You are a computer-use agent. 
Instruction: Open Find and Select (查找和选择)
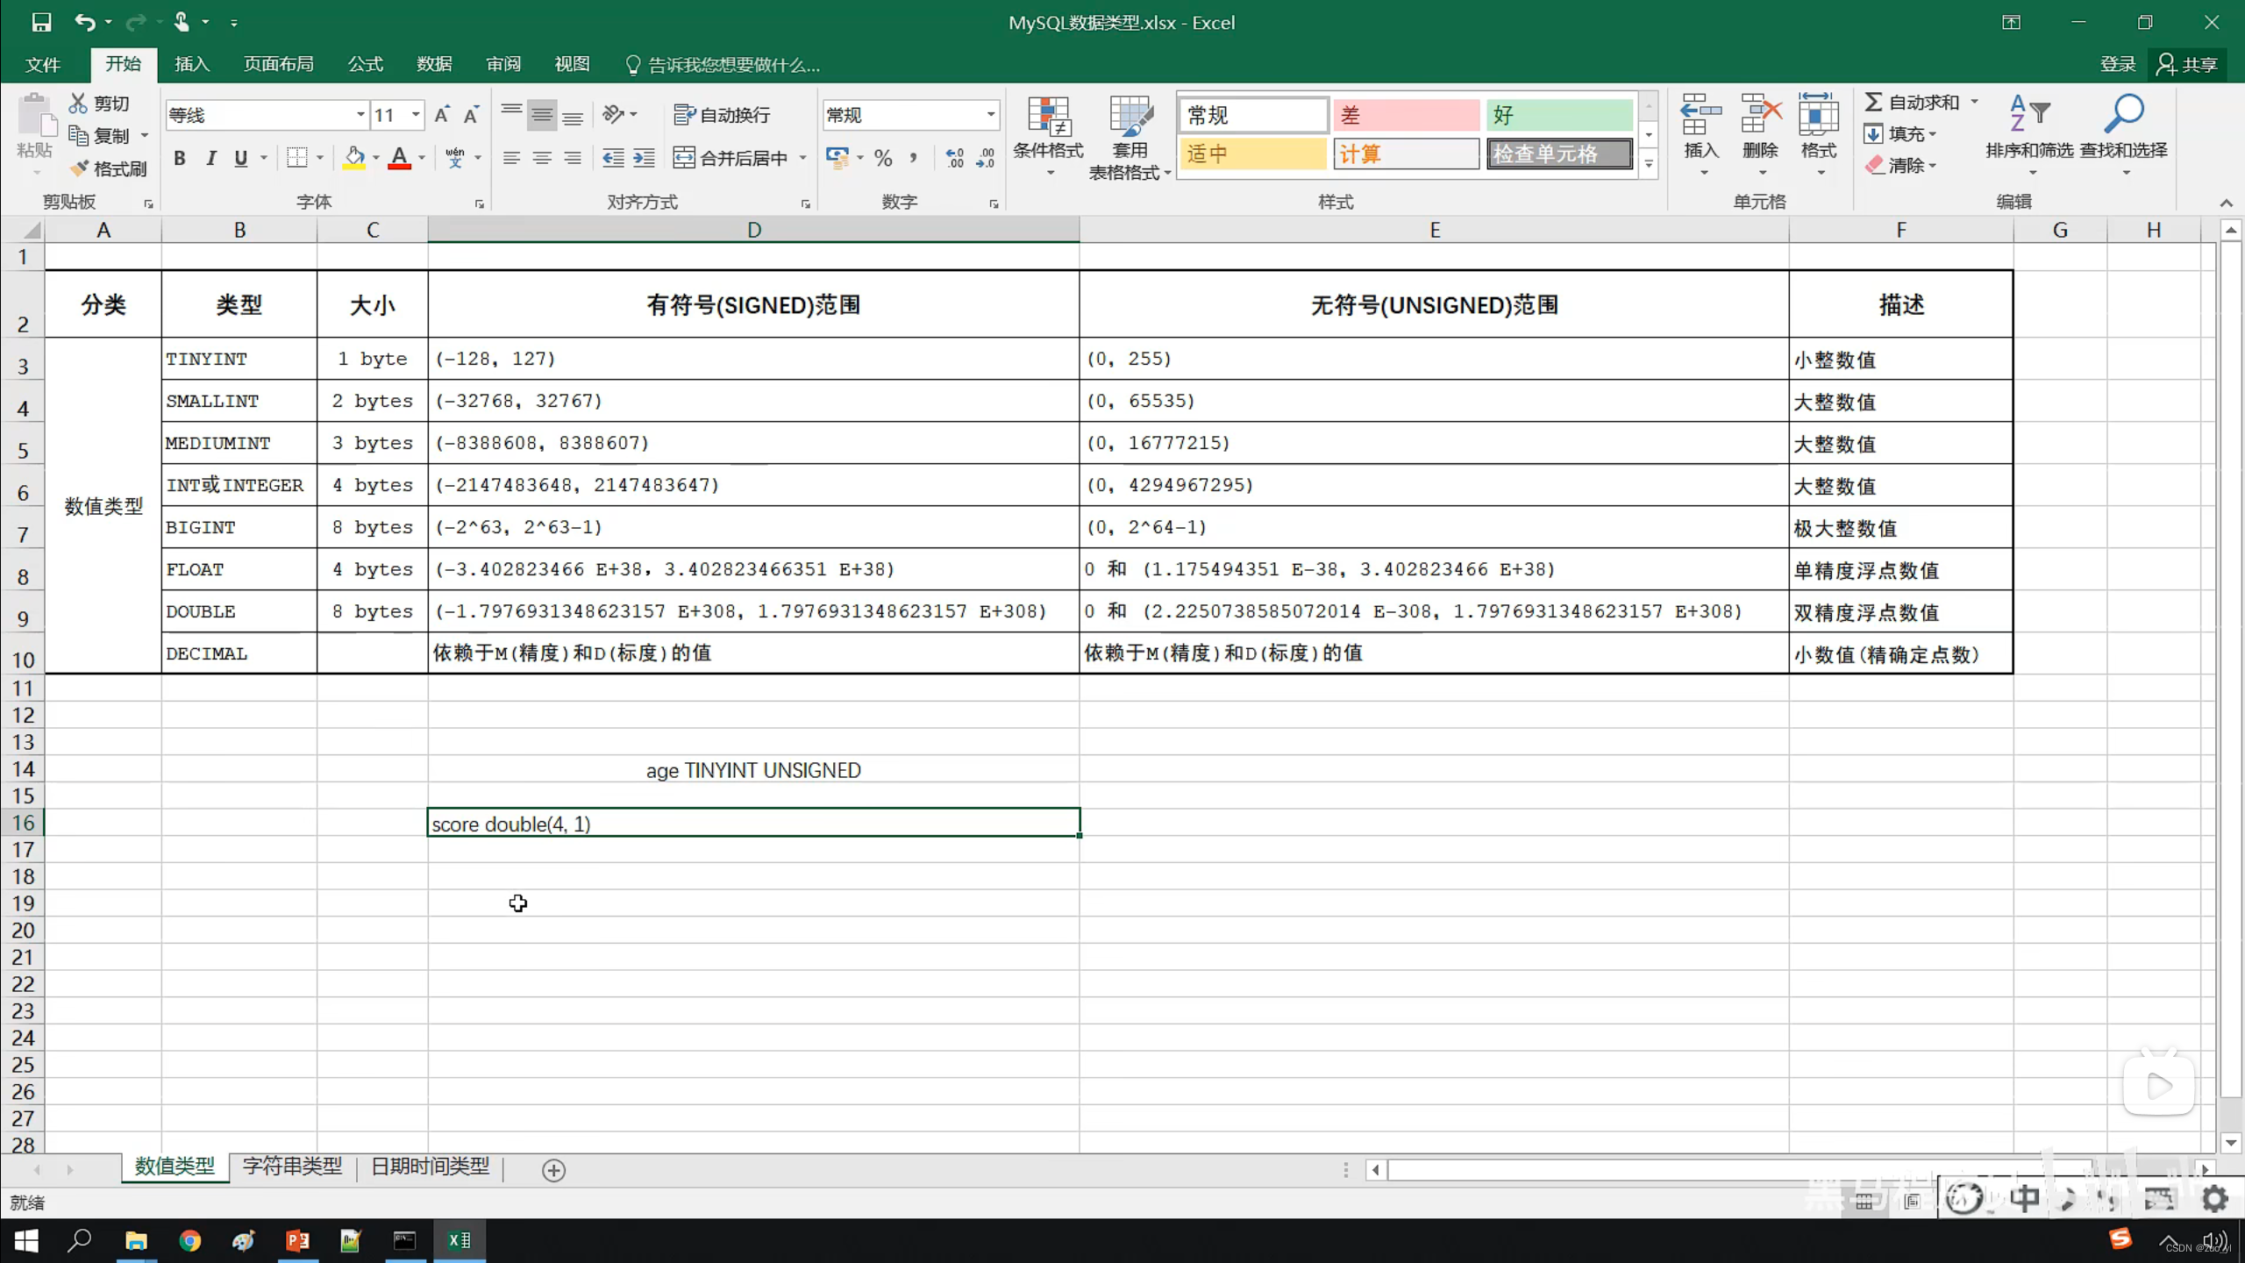[2124, 135]
